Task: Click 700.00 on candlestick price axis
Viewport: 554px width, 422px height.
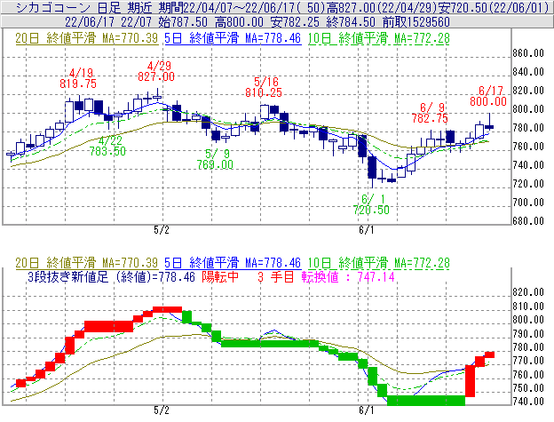Action: 528,203
